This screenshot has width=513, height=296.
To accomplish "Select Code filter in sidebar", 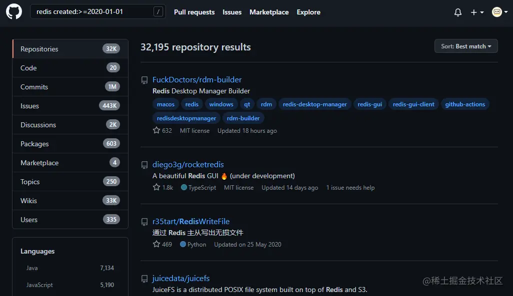I will (x=70, y=67).
